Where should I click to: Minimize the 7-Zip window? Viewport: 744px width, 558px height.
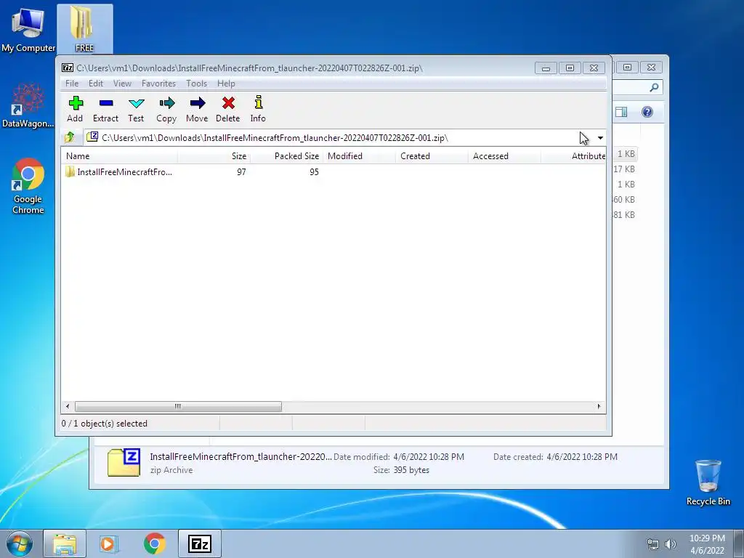click(546, 68)
